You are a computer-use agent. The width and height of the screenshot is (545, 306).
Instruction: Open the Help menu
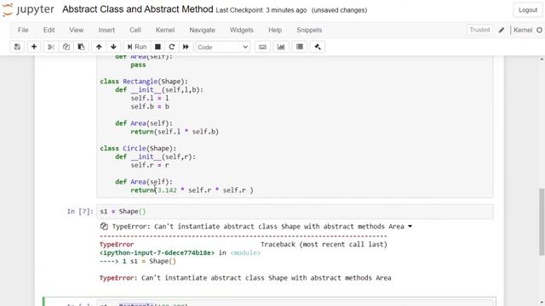pos(275,31)
